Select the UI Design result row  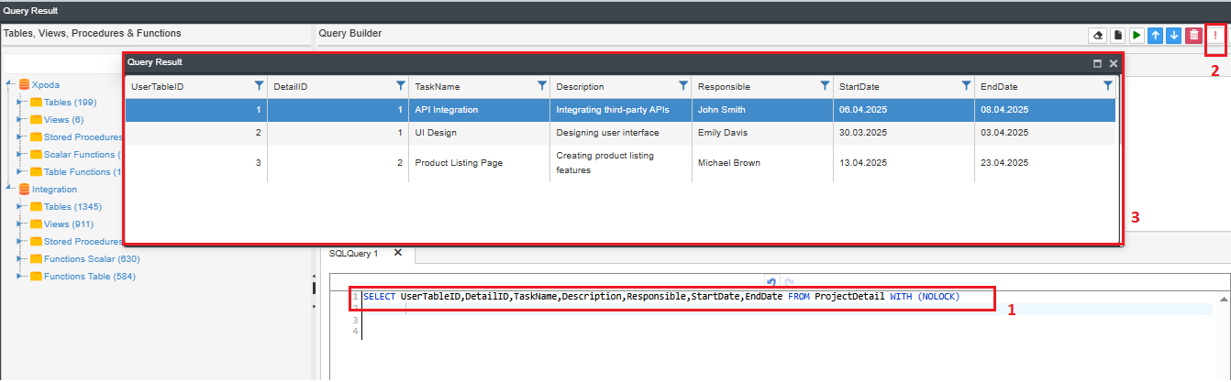(x=621, y=132)
